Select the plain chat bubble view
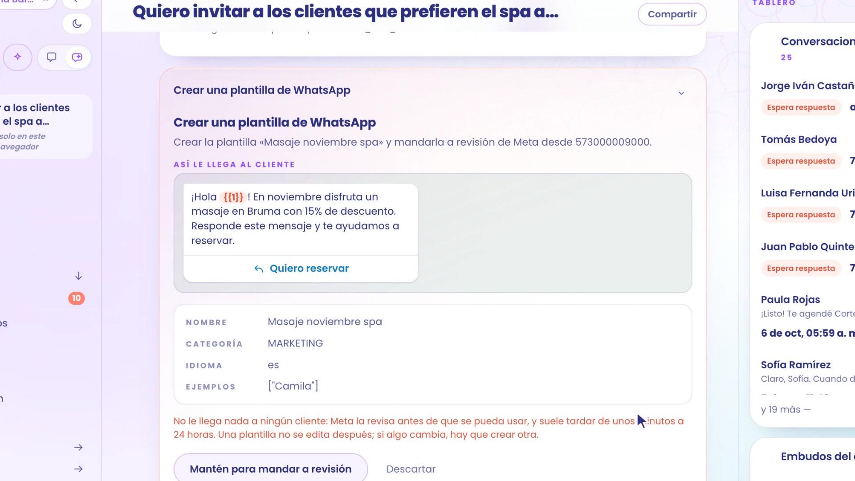 click(52, 57)
